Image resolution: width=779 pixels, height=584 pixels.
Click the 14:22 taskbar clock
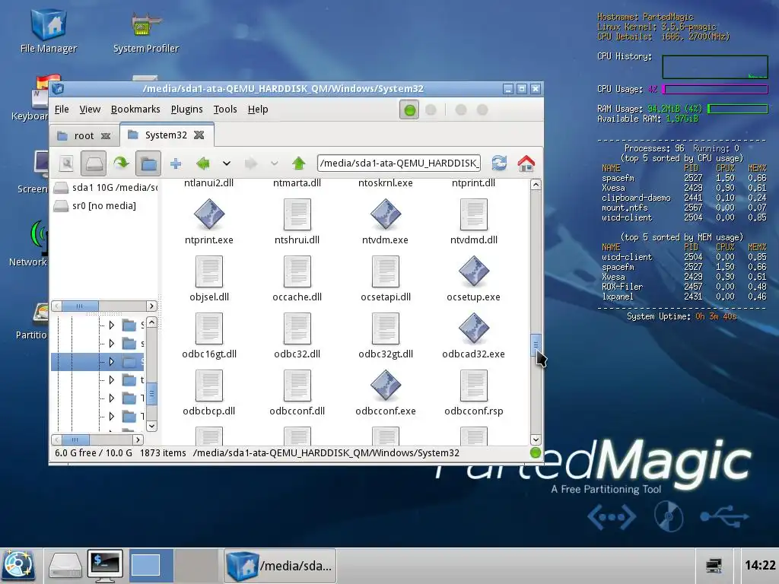tap(760, 565)
